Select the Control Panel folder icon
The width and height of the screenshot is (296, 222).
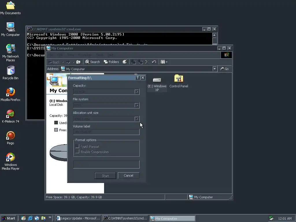click(x=179, y=81)
